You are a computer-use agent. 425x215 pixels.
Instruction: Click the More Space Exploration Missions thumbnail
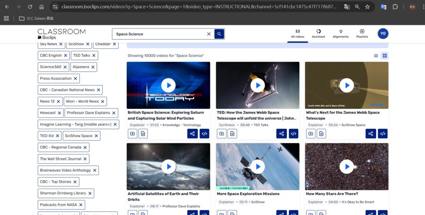click(x=257, y=167)
